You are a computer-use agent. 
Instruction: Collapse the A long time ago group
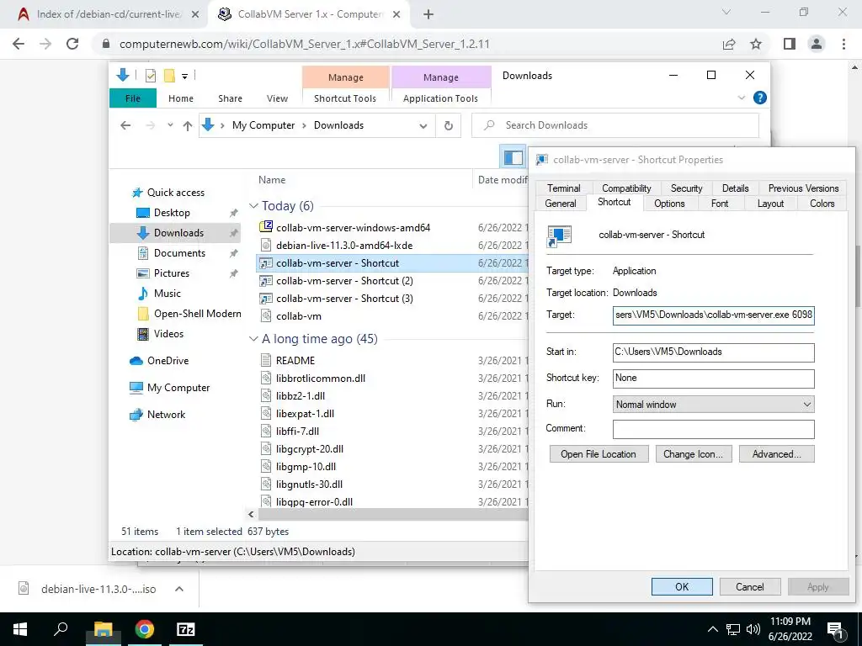click(253, 339)
